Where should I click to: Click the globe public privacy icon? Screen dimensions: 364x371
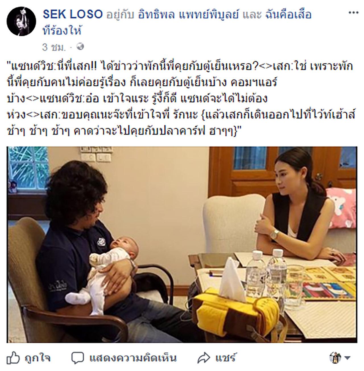pos(81,47)
